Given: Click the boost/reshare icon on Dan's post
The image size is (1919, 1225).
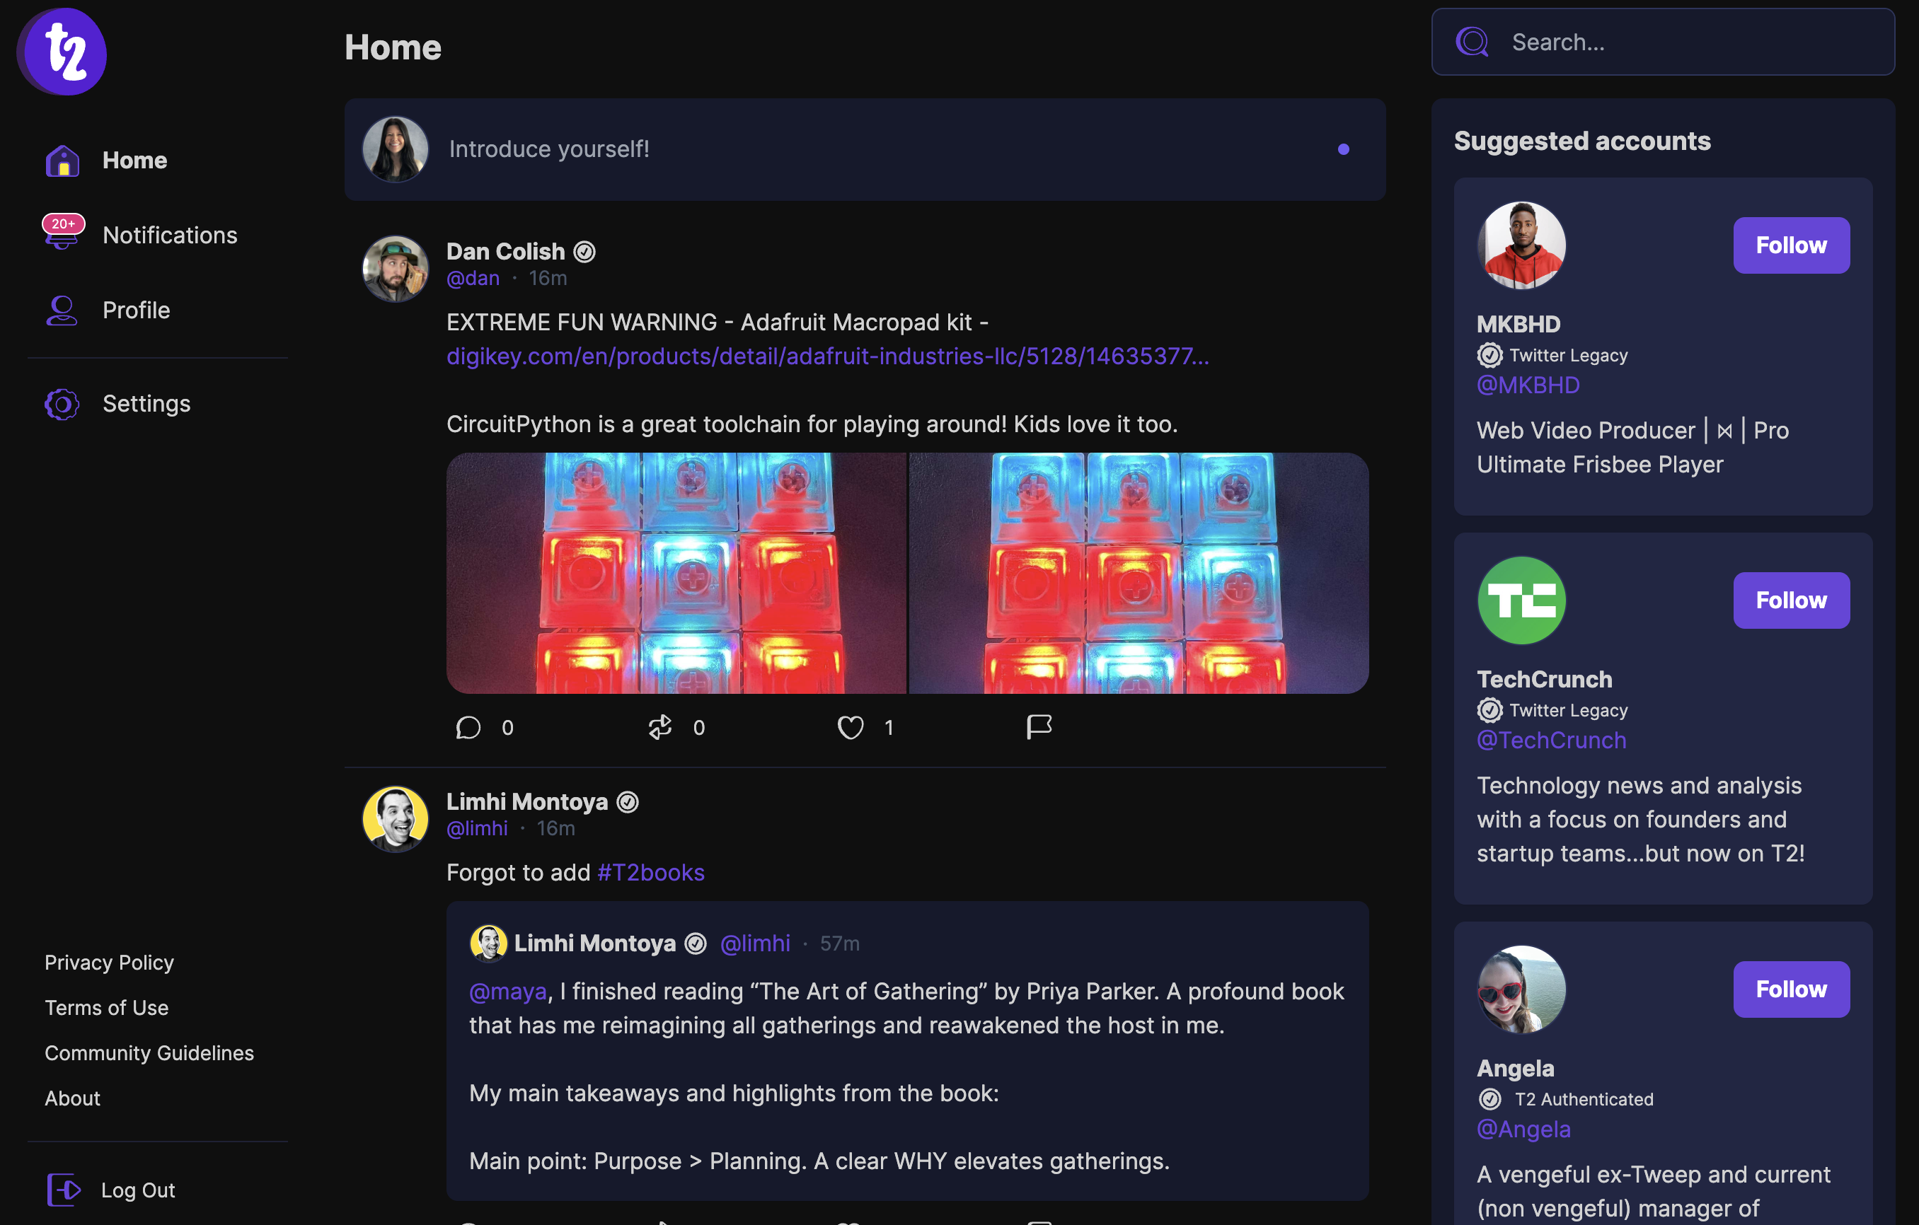Looking at the screenshot, I should pyautogui.click(x=660, y=726).
